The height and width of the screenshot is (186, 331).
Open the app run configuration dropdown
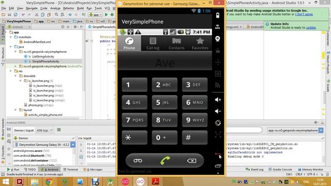click(95, 14)
